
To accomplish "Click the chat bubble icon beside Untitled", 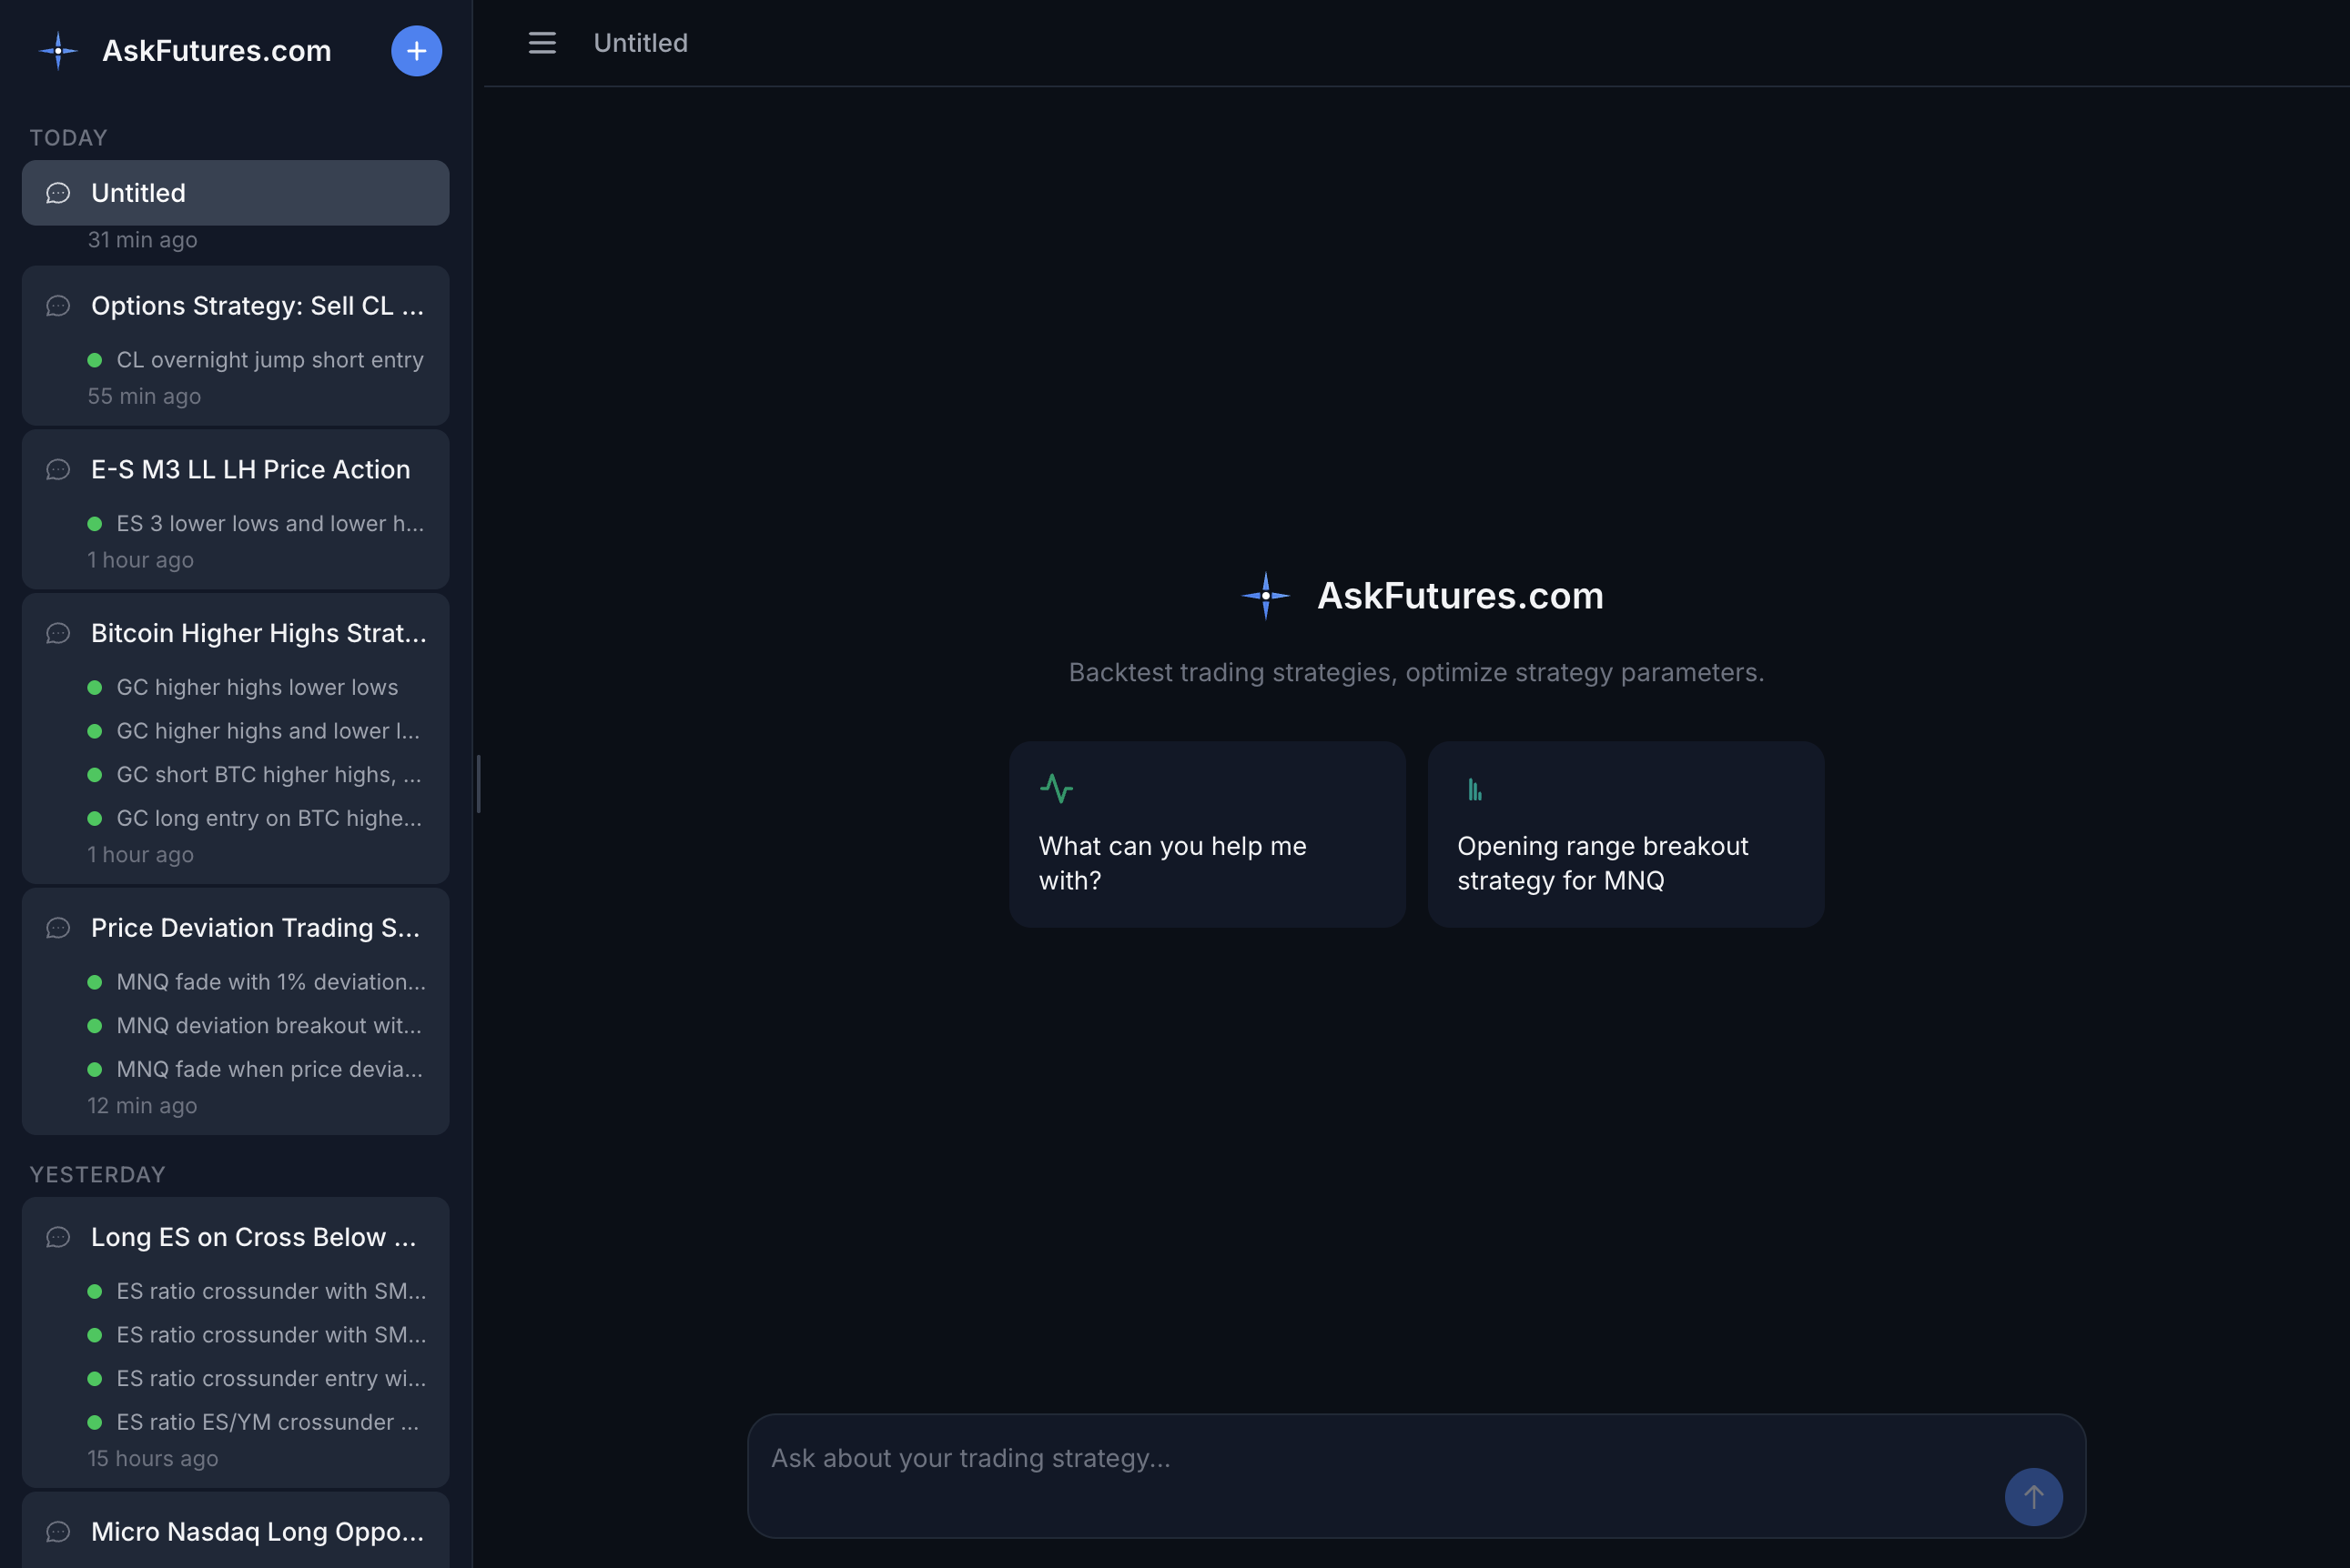I will 58,193.
